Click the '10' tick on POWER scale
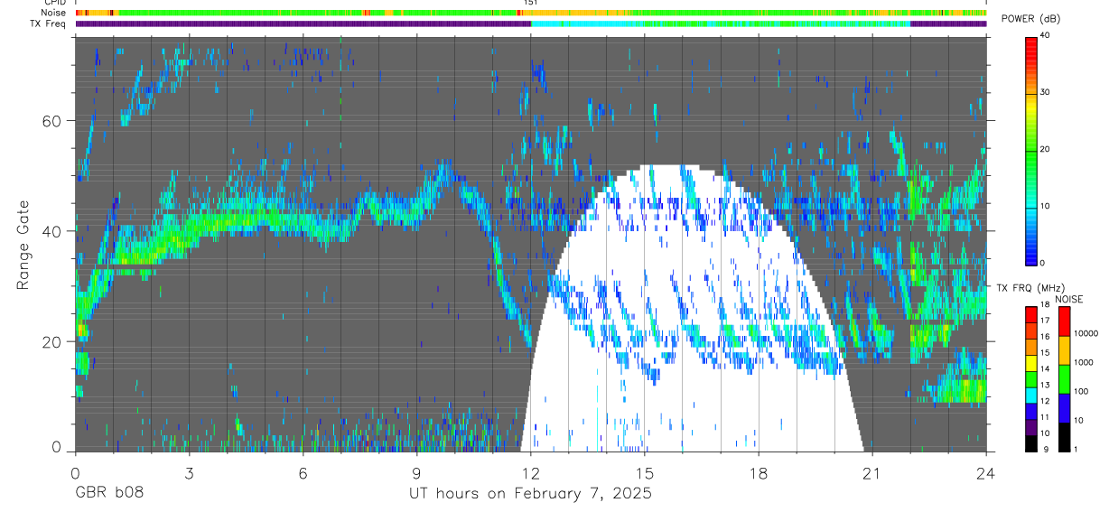 click(x=1046, y=206)
